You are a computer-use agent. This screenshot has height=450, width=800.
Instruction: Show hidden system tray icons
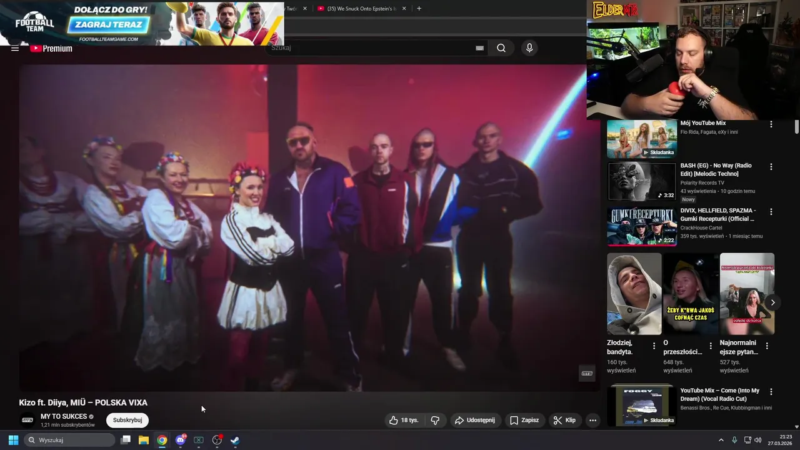721,440
